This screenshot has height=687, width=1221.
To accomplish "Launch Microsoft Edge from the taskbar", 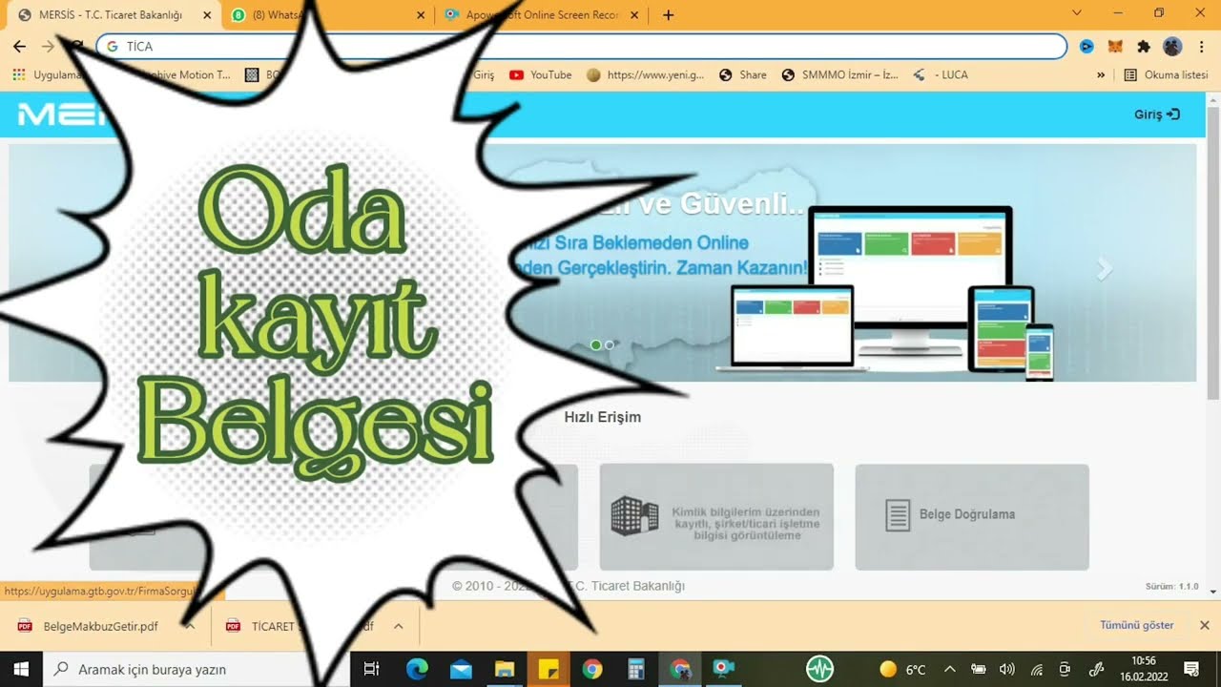I will click(417, 669).
